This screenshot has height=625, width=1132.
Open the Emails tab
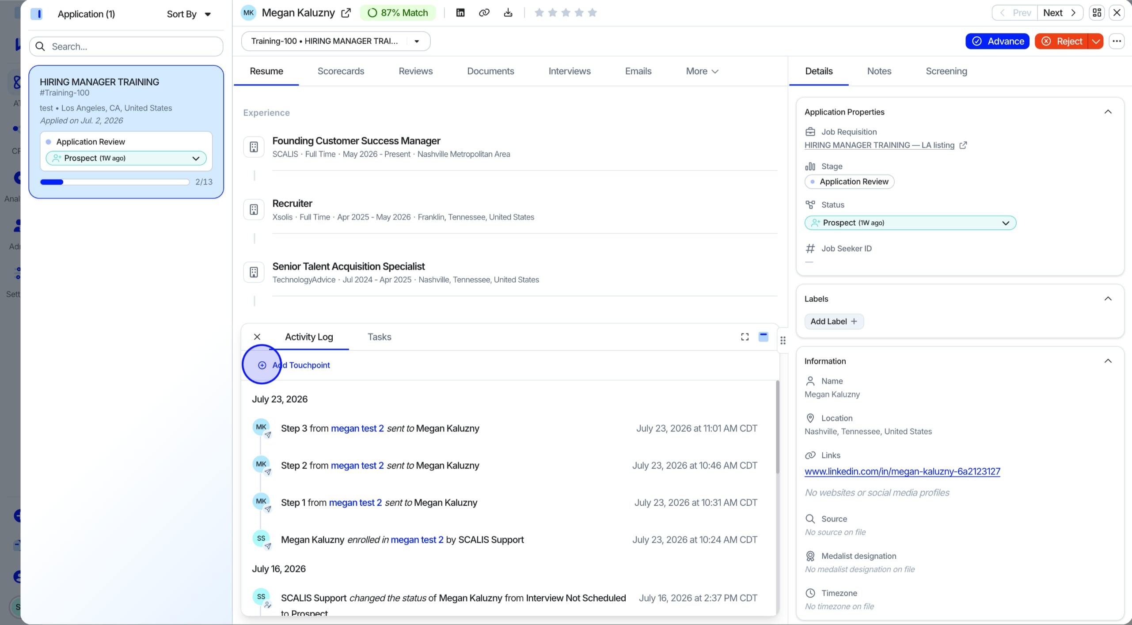(638, 72)
